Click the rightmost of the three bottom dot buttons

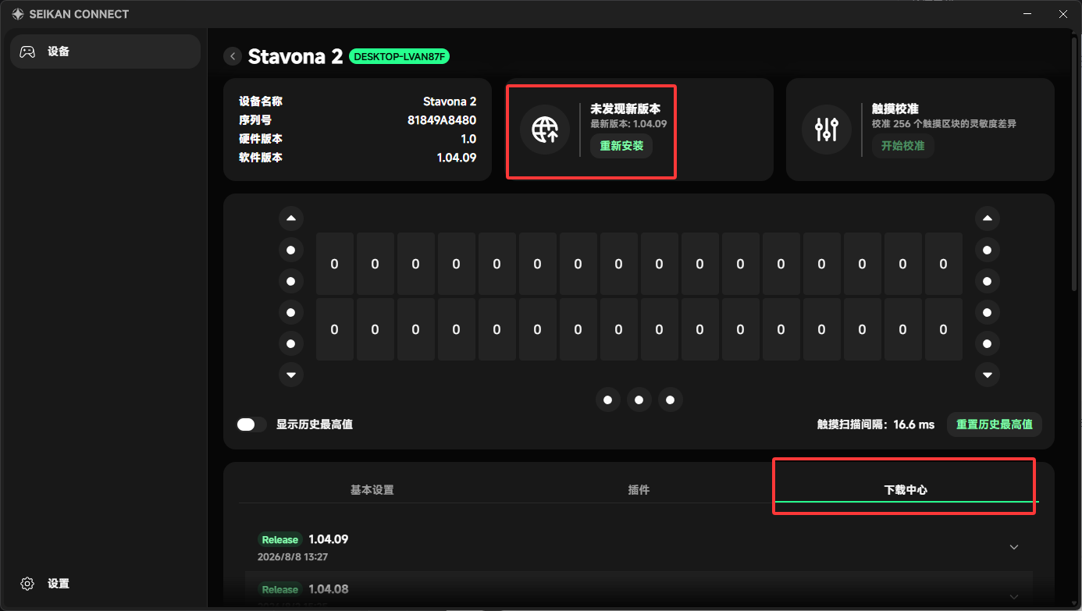click(671, 400)
